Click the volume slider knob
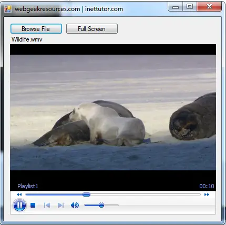The width and height of the screenshot is (226, 225). tap(101, 205)
